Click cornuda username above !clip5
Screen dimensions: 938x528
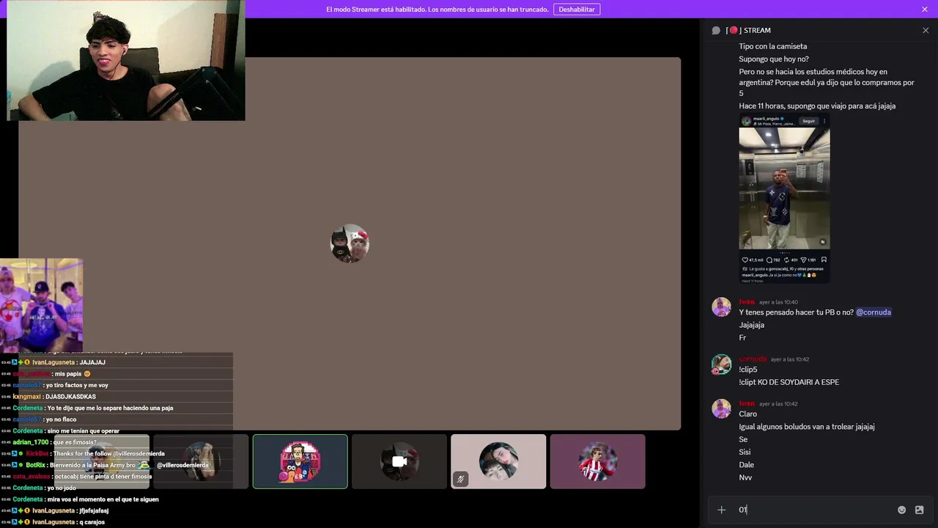coord(753,359)
